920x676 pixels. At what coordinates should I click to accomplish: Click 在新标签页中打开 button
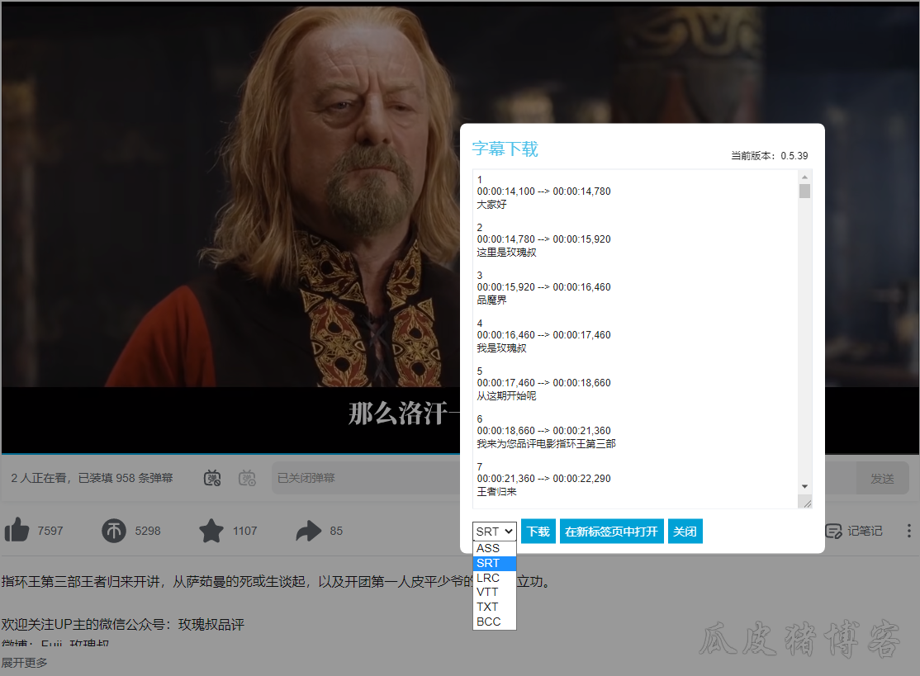[611, 532]
